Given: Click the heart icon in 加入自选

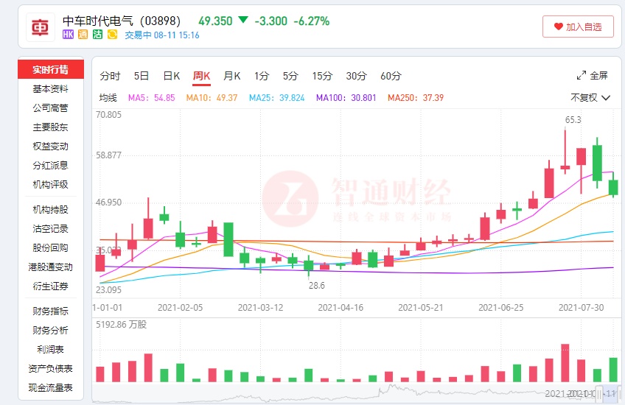Looking at the screenshot, I should click(559, 27).
